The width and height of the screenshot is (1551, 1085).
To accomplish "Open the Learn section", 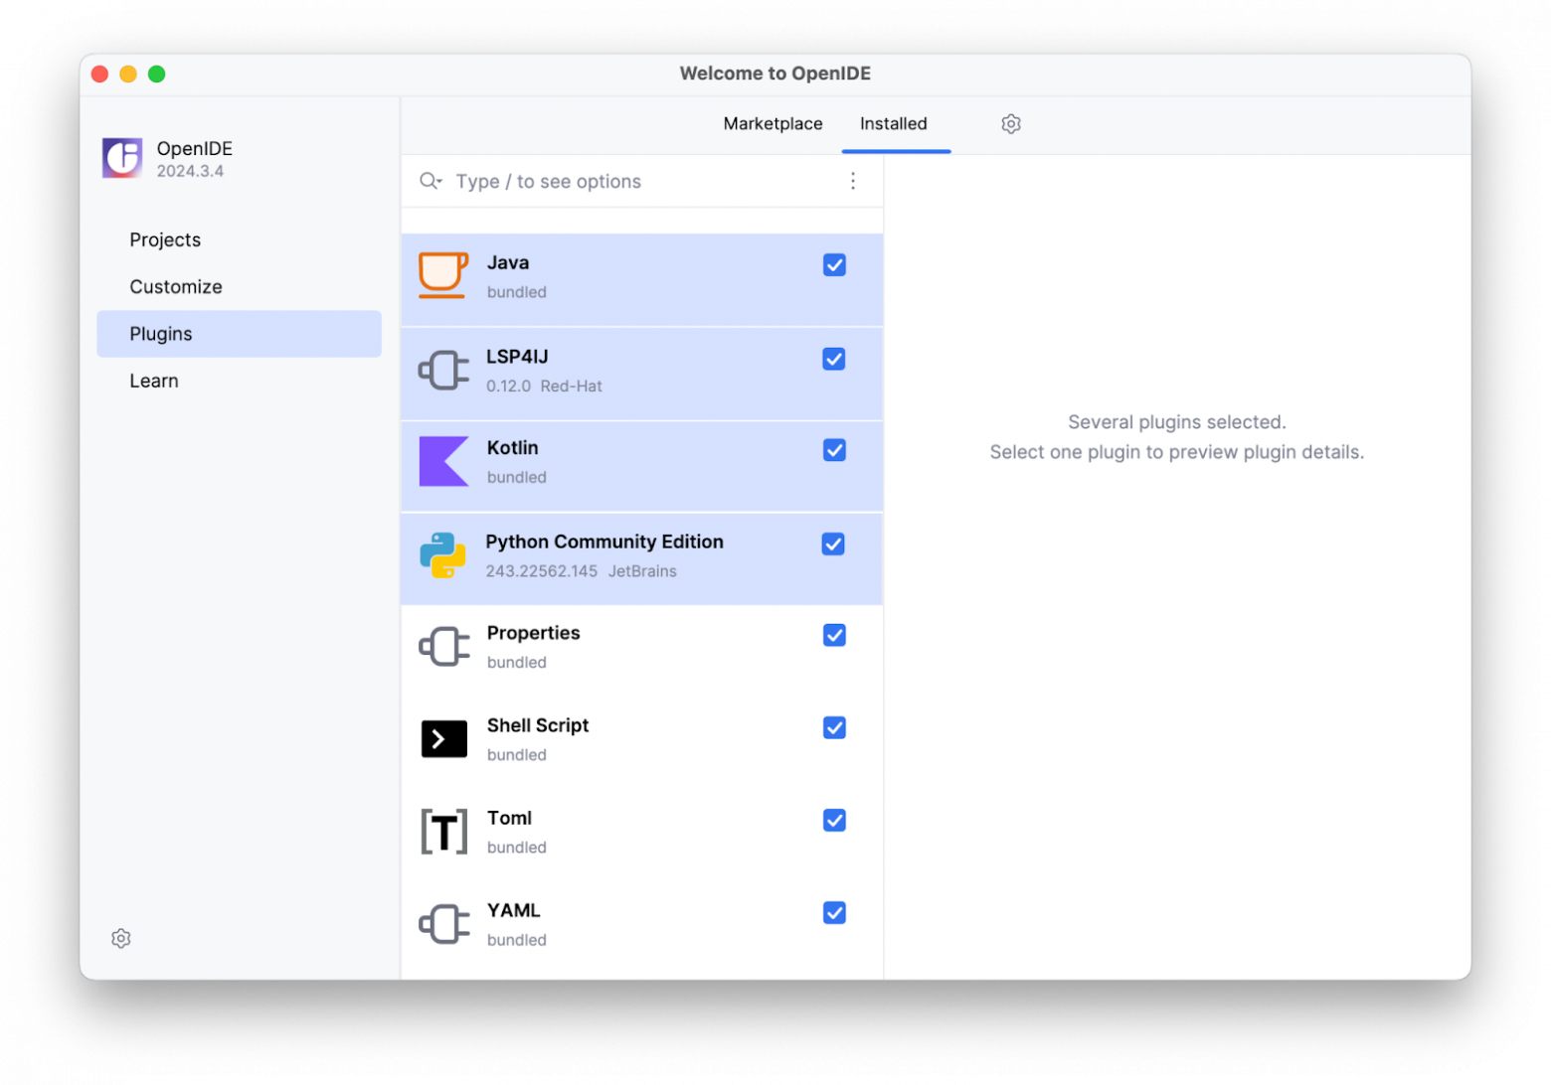I will [x=154, y=382].
